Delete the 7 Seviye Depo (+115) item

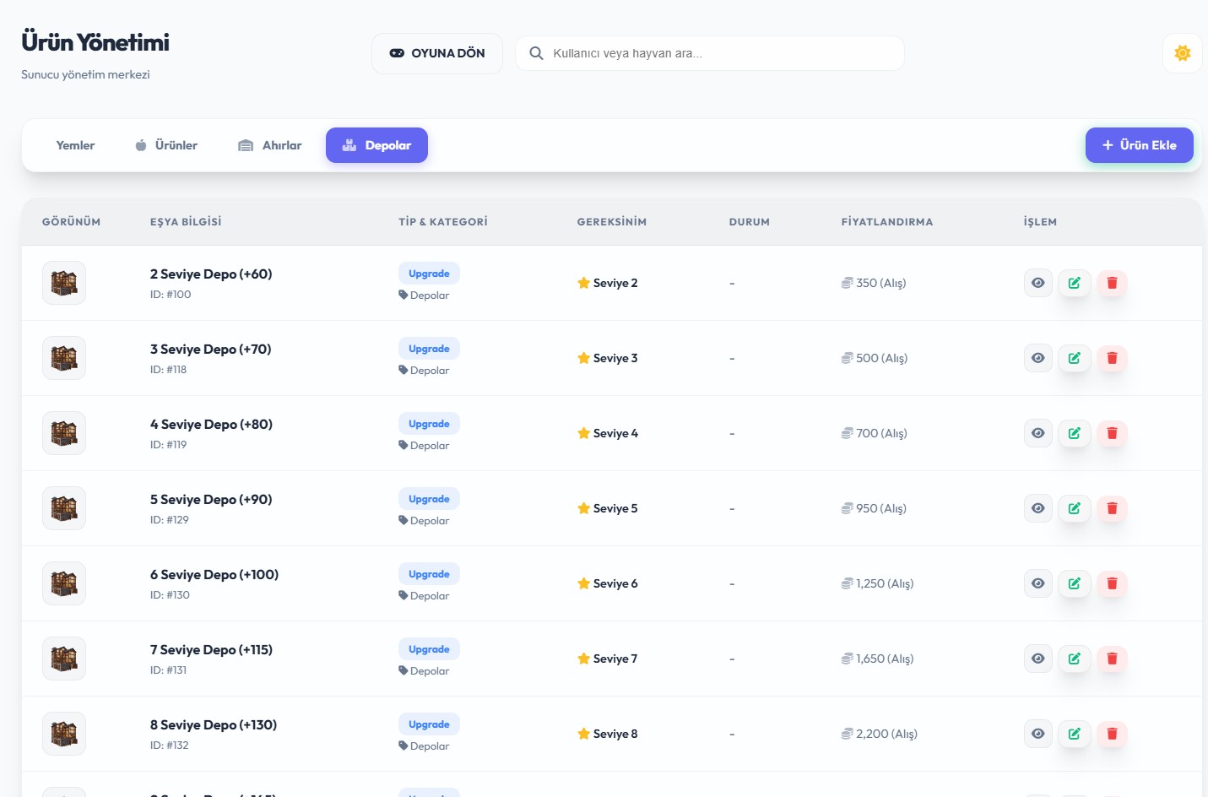1112,659
